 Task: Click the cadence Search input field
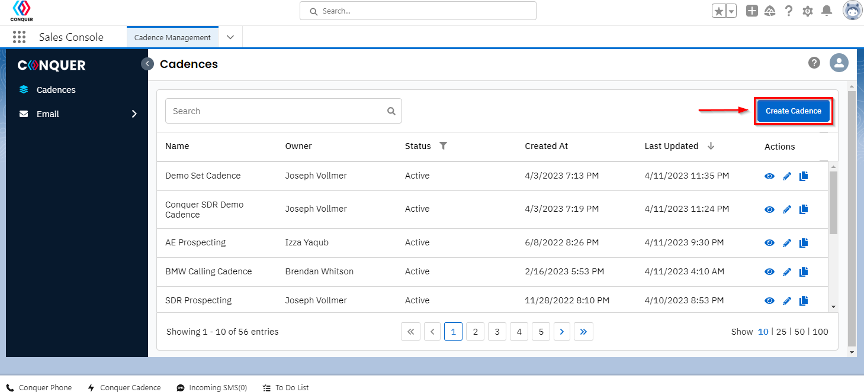275,111
